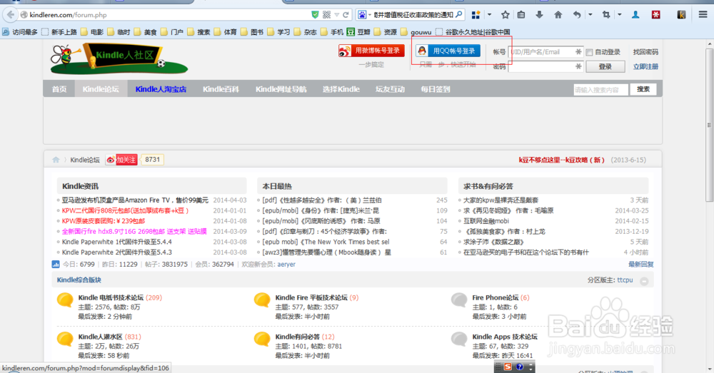Click Fire Phone论坛 grey bubble icon
The image size is (714, 373).
point(459,300)
